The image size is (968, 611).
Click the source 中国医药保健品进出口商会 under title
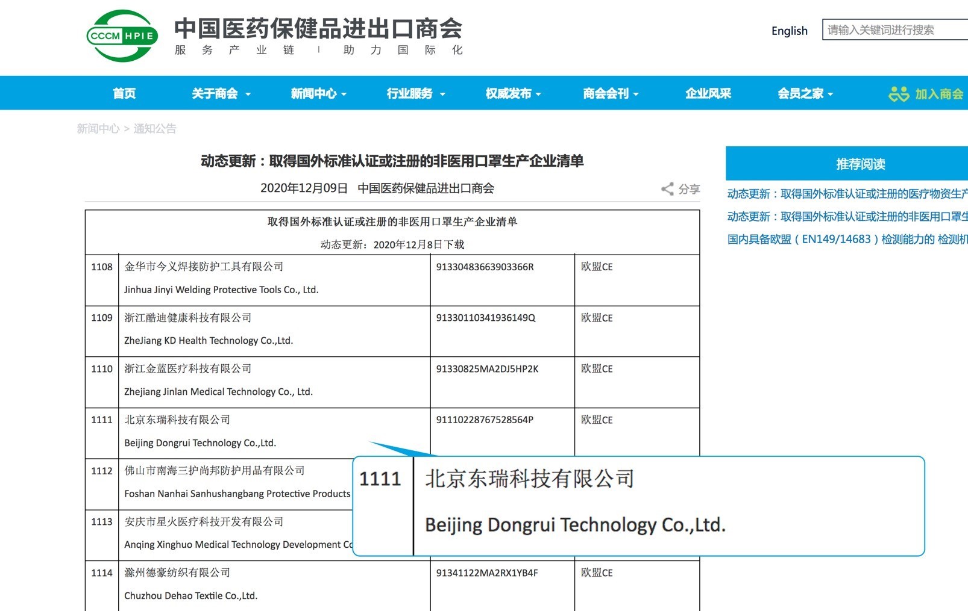[426, 188]
